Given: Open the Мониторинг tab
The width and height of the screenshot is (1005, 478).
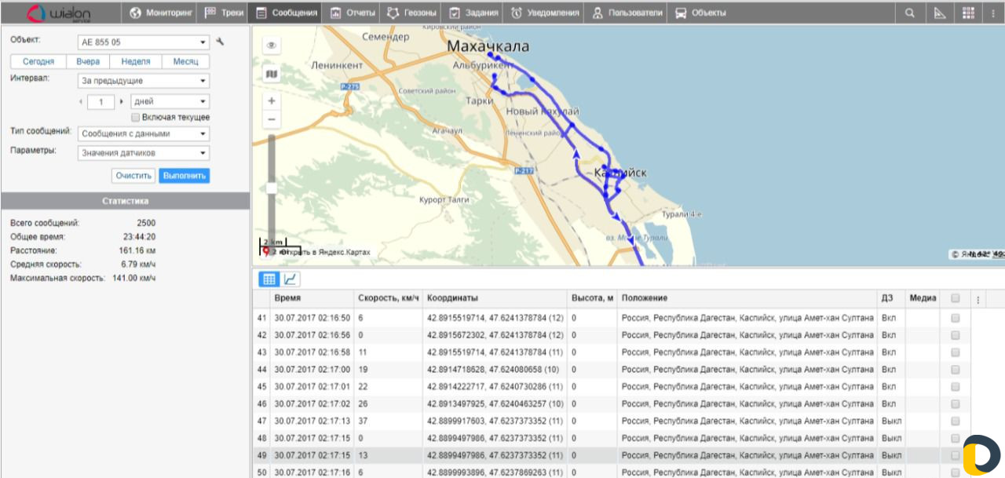Looking at the screenshot, I should (x=160, y=13).
